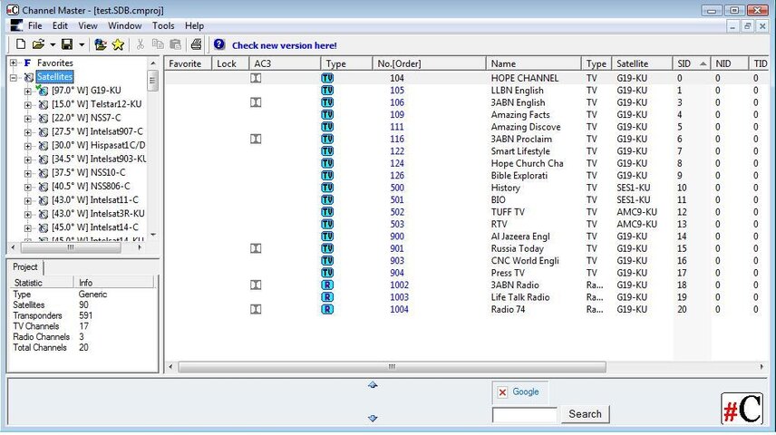776x435 pixels.
Task: Click the satellite tree vertical scrollbar thumb
Action: 152,80
